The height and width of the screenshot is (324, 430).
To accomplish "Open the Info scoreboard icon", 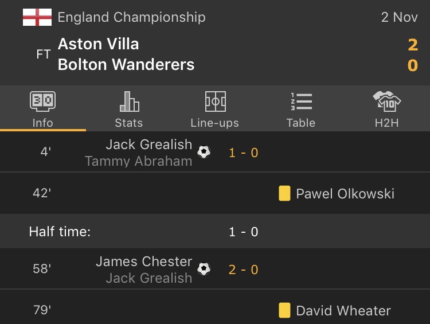I will 43,102.
